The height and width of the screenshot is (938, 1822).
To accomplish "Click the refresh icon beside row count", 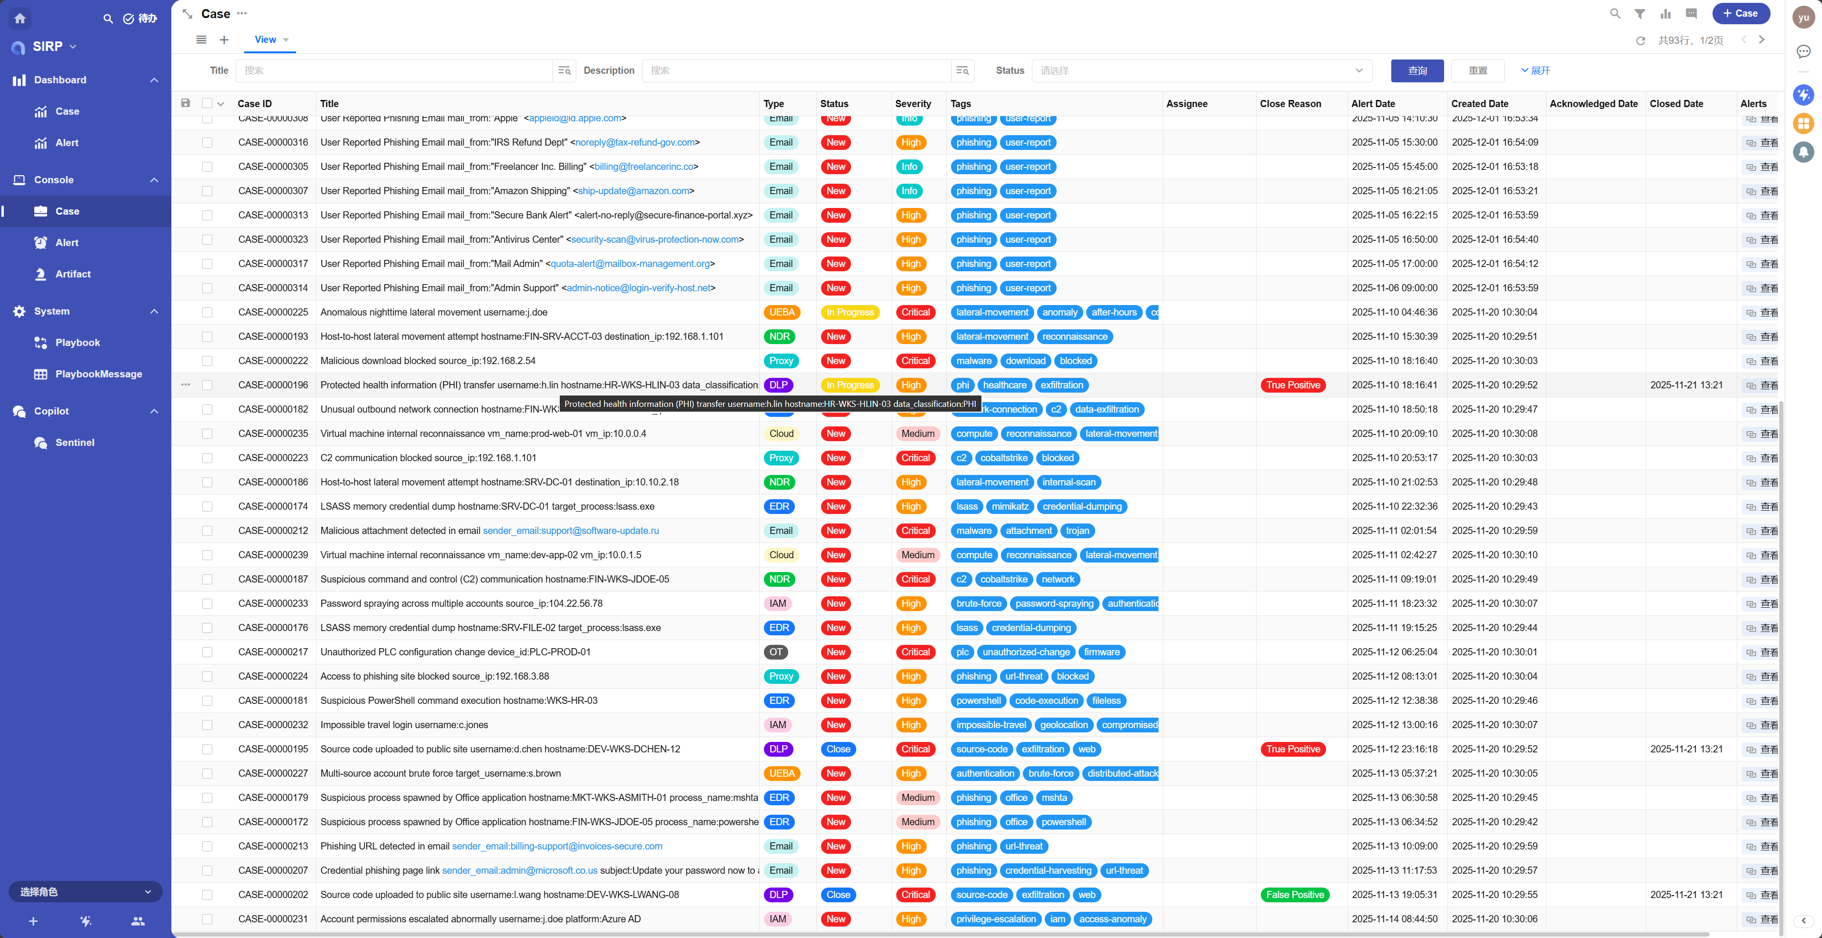I will point(1640,40).
